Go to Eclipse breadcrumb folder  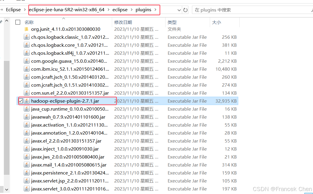coord(13,10)
